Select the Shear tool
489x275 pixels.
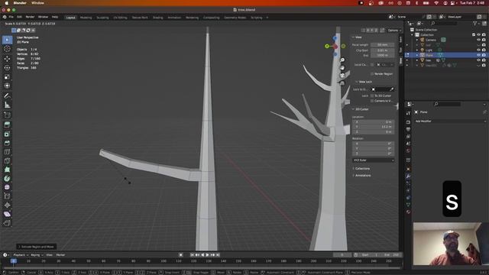[7, 214]
